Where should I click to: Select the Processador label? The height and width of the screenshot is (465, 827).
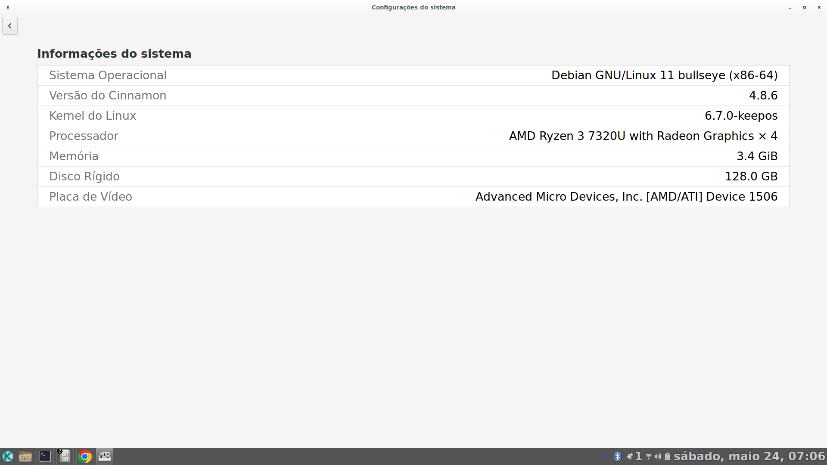tap(84, 136)
